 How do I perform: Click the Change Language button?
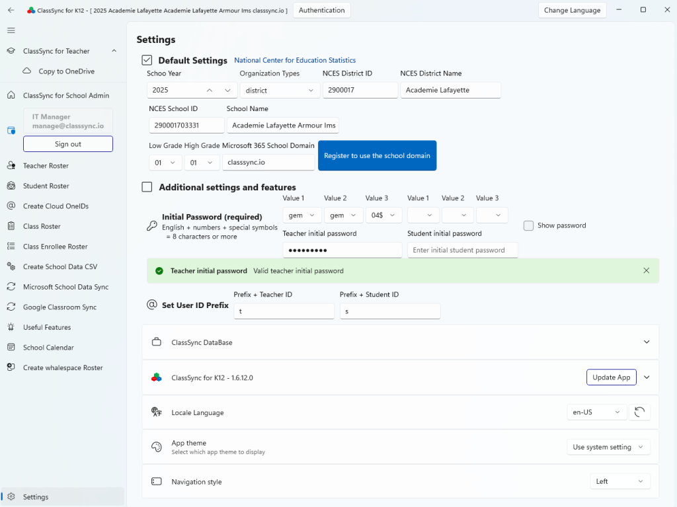tap(572, 10)
